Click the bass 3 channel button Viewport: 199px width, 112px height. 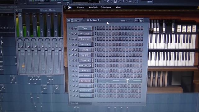(x=86, y=71)
